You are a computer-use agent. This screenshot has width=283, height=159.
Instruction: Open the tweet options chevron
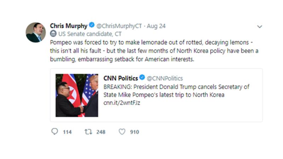click(259, 26)
